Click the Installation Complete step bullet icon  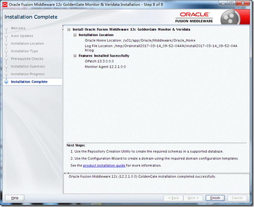[x=6, y=82]
